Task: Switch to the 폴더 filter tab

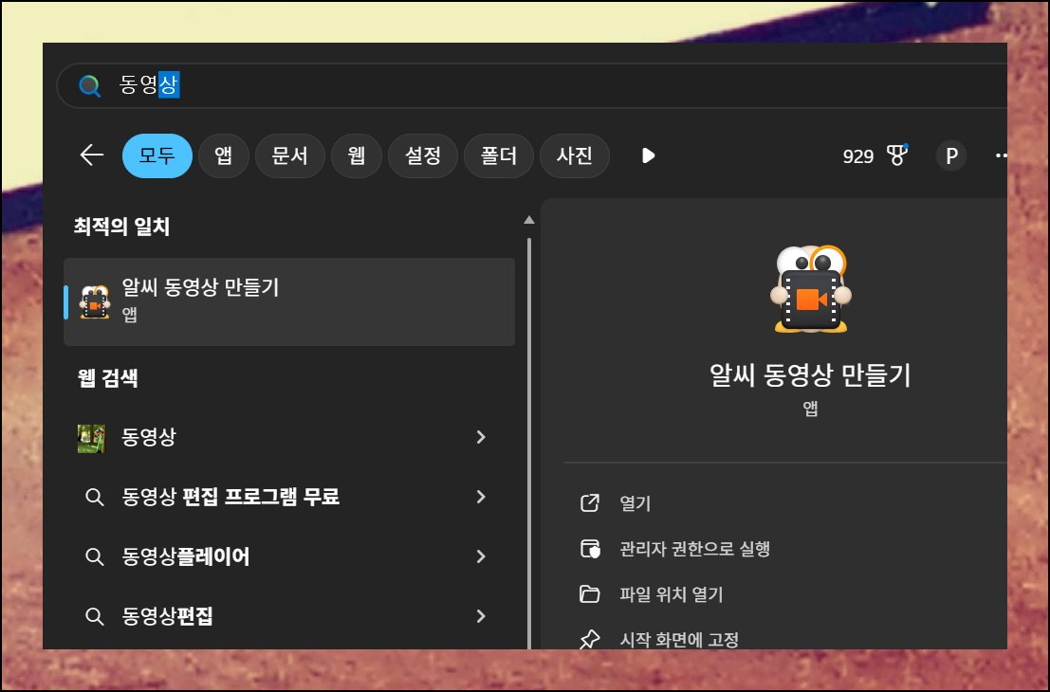Action: [x=498, y=155]
